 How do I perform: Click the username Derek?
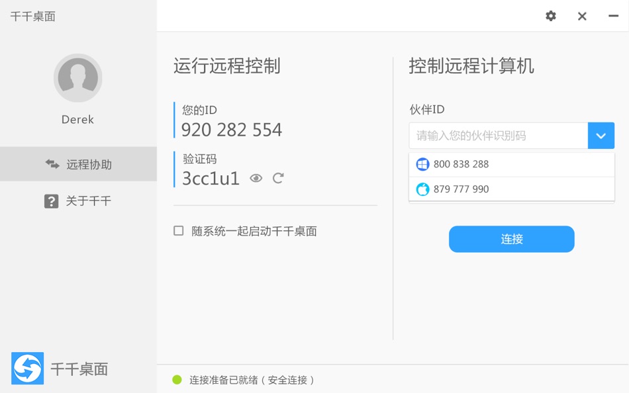coord(78,120)
